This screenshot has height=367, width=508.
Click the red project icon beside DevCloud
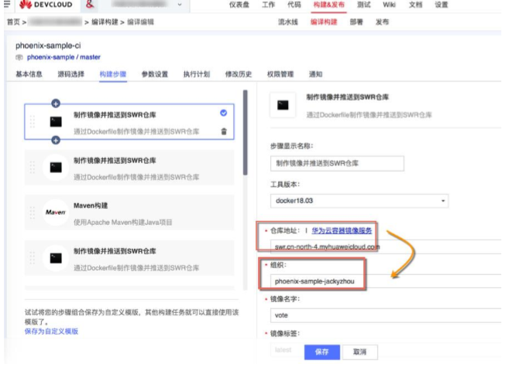pyautogui.click(x=90, y=5)
